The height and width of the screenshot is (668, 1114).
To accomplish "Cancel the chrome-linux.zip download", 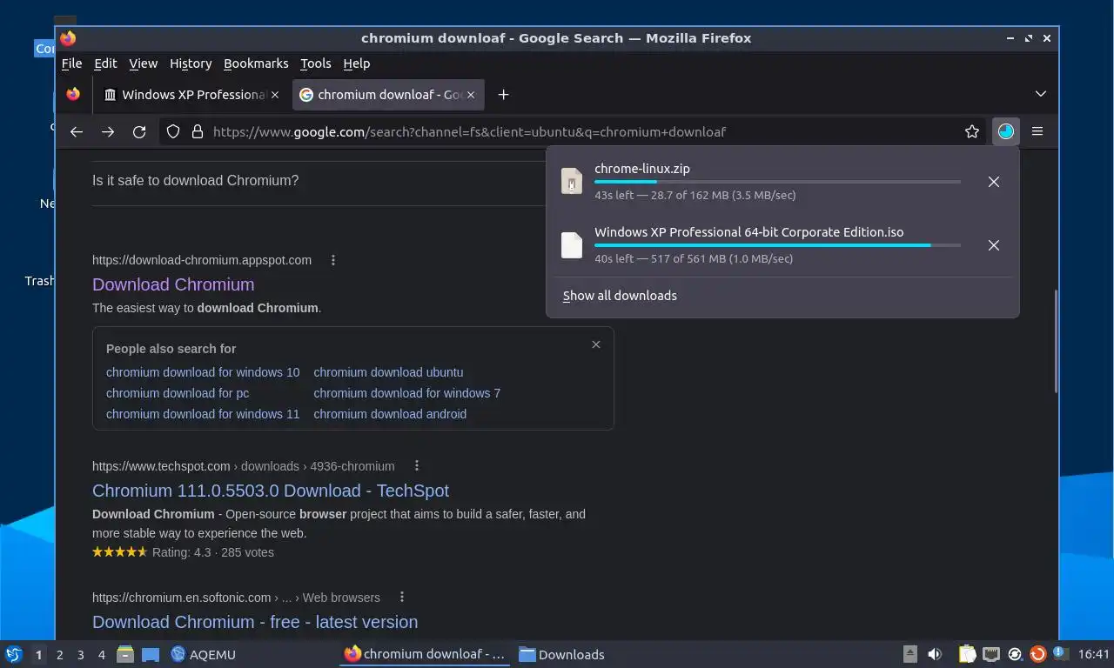I will coord(994,182).
